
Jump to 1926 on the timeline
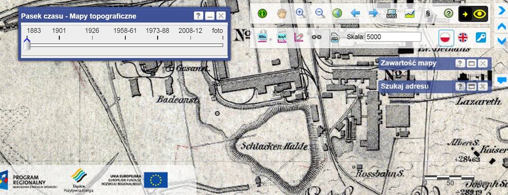click(x=92, y=31)
